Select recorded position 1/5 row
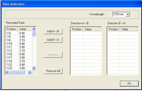This screenshot has width=142, height=96. 19,37
